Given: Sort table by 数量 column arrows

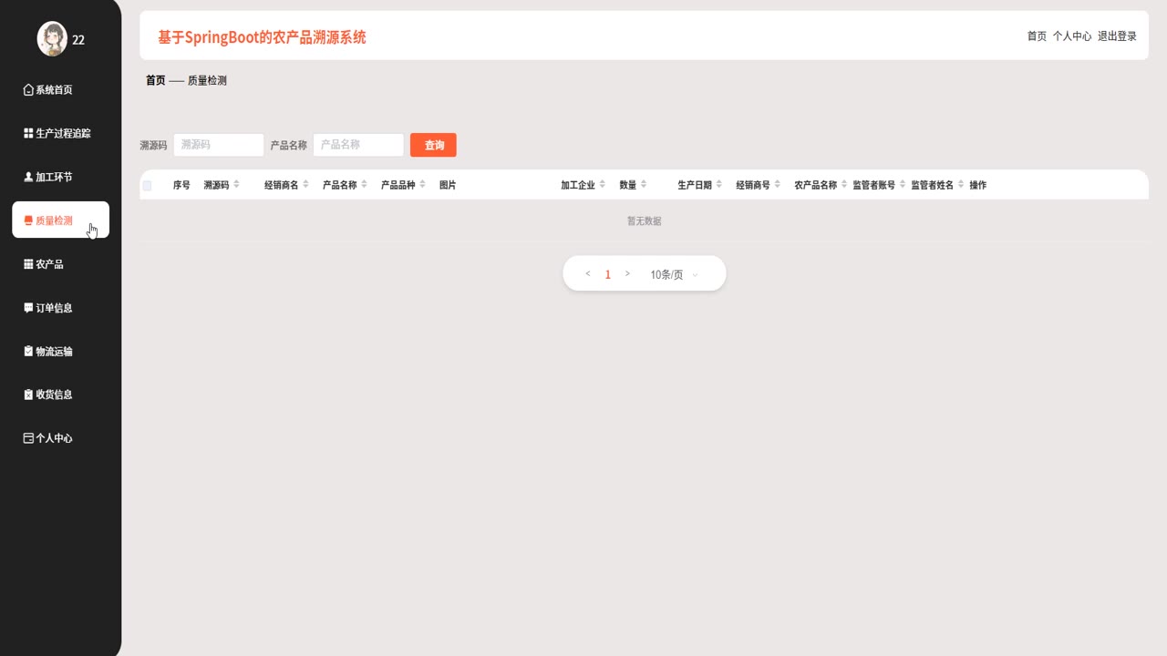Looking at the screenshot, I should (x=644, y=185).
